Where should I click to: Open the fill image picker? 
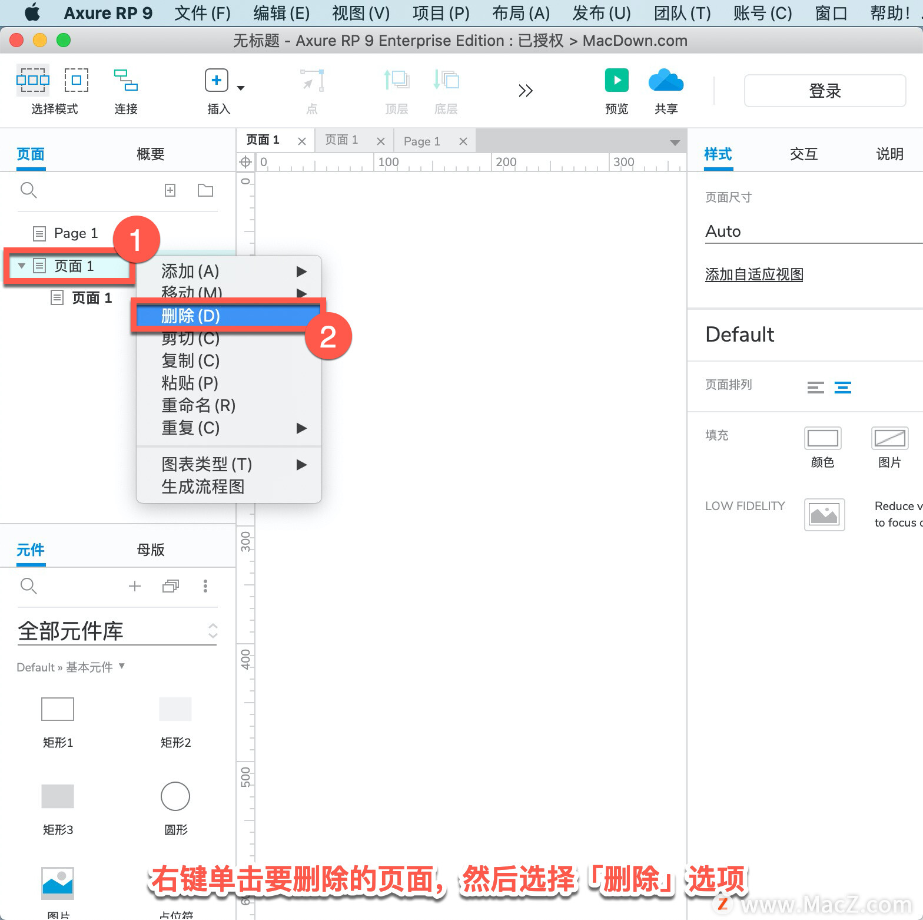(x=890, y=438)
